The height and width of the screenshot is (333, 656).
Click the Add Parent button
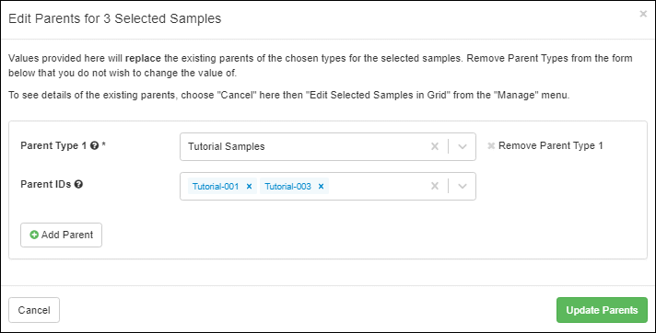pos(61,235)
